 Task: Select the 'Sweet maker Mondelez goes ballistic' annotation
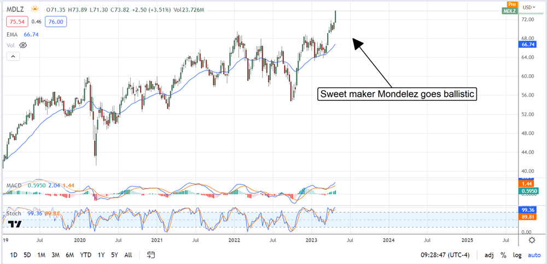pyautogui.click(x=399, y=94)
